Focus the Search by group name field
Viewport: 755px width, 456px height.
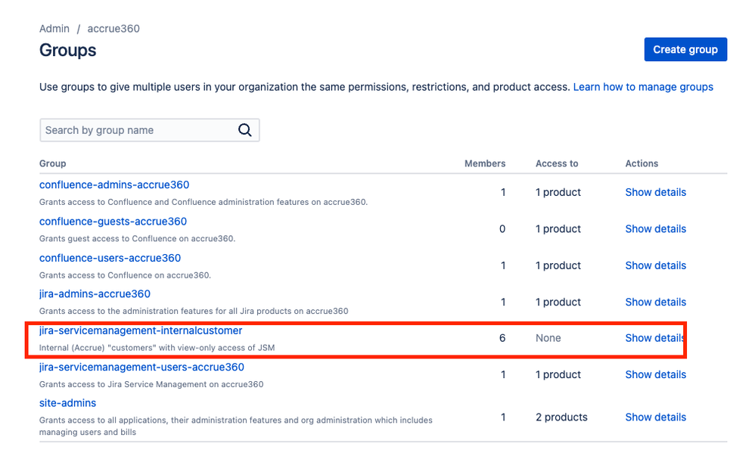pos(149,130)
